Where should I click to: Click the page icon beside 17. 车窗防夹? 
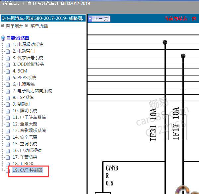[8, 157]
